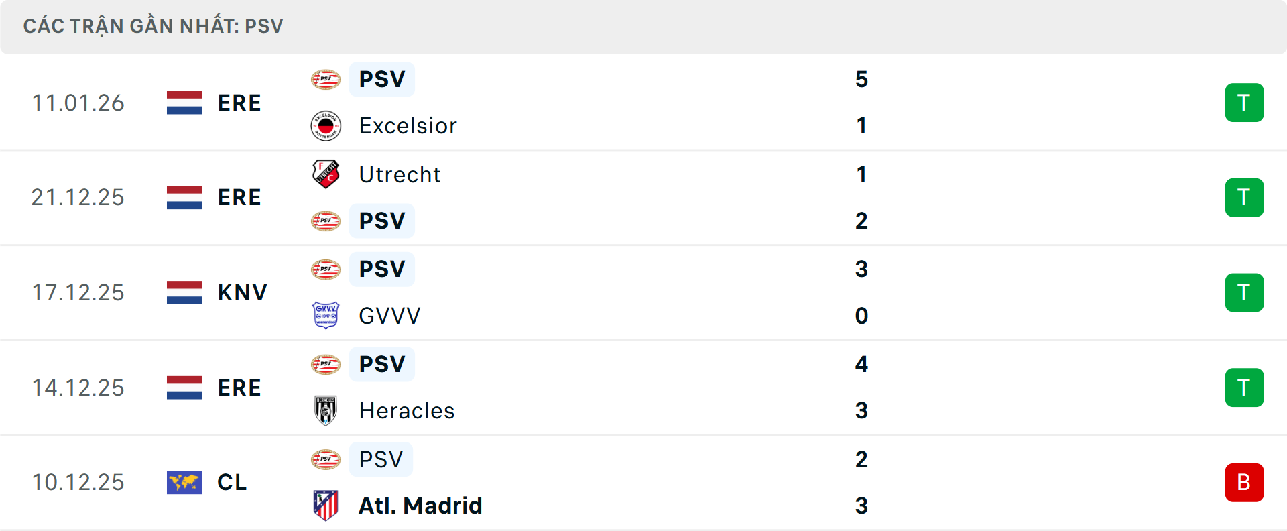Click the Champions League world map icon
This screenshot has height=531, width=1287.
point(184,482)
